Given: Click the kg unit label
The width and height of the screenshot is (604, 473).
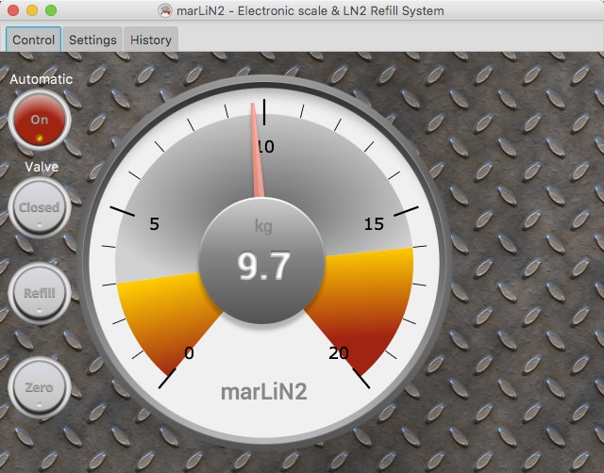Looking at the screenshot, I should 263,226.
